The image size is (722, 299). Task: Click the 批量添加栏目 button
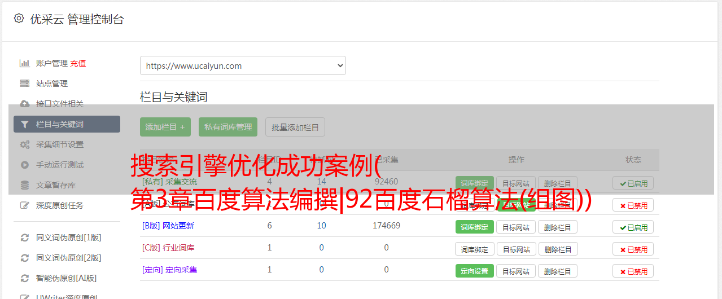click(x=295, y=127)
